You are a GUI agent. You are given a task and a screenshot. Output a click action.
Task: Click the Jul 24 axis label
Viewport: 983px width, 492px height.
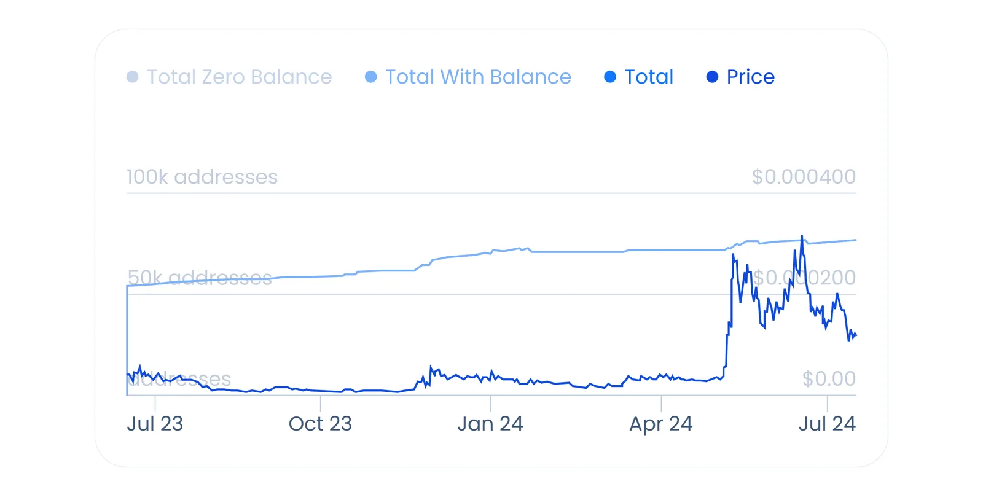[827, 424]
